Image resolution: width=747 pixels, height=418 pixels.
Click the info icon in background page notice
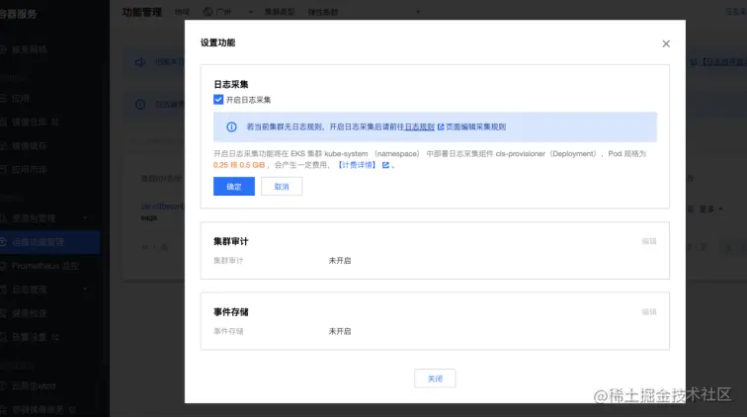click(140, 105)
